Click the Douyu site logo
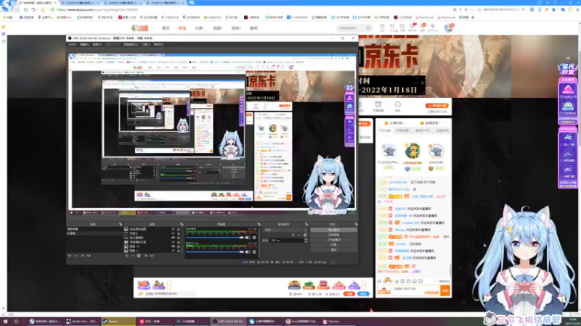Screen dimensions: 581x326 click(139, 28)
